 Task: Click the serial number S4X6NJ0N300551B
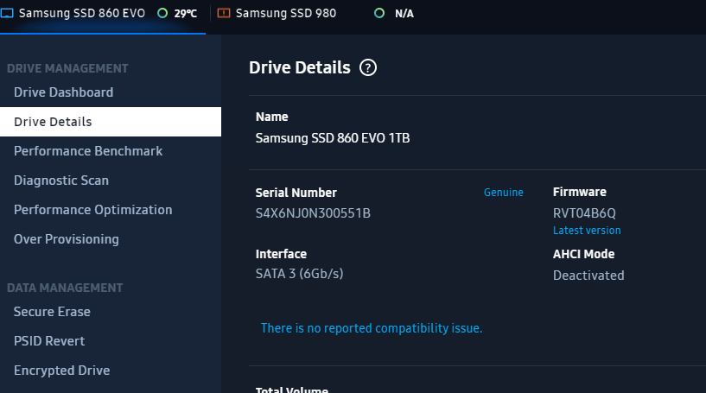[313, 213]
